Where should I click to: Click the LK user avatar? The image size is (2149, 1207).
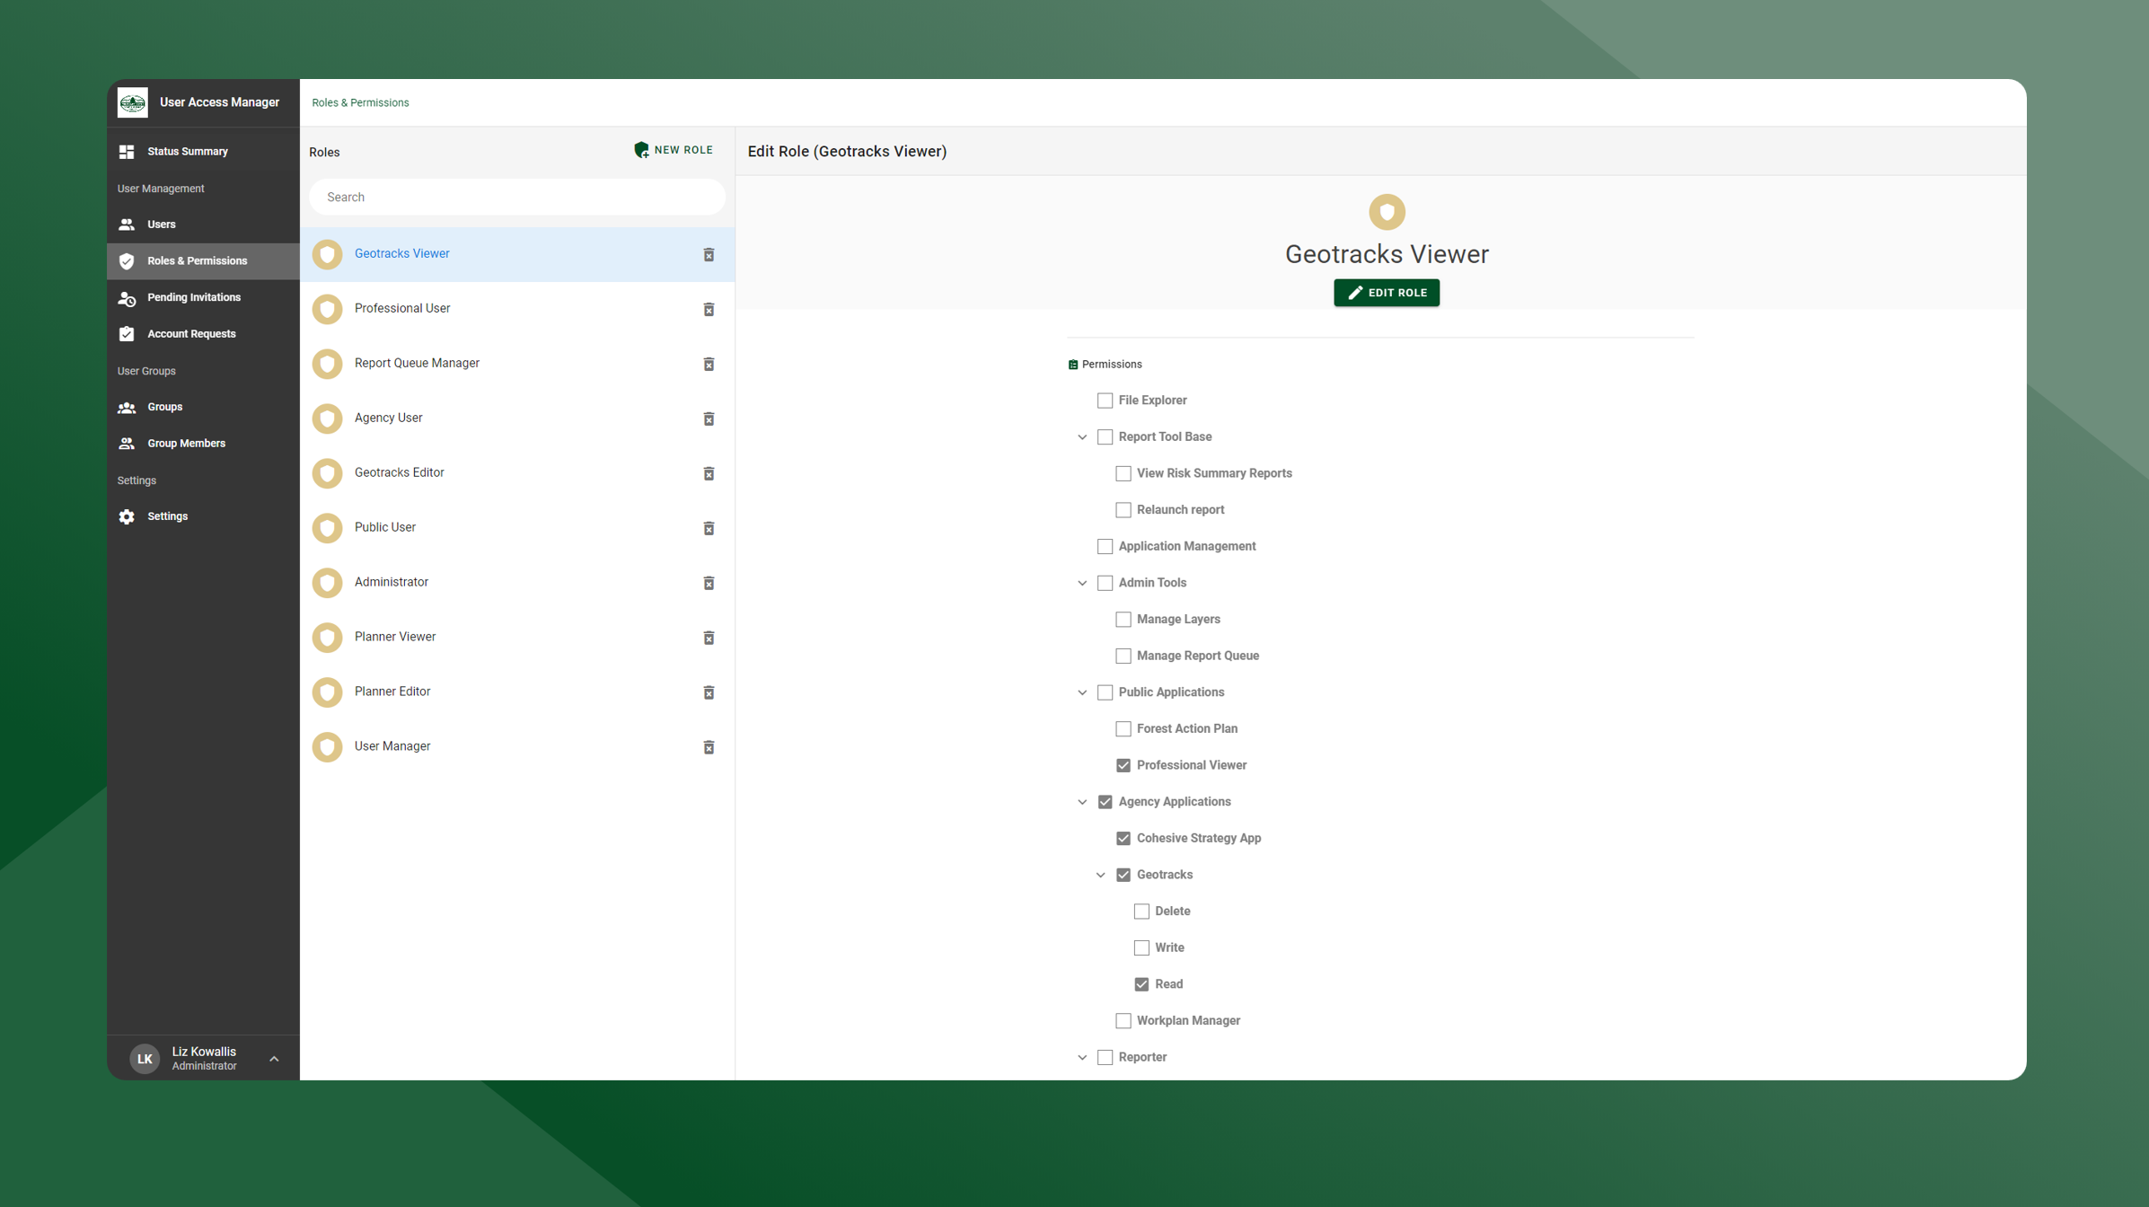145,1059
